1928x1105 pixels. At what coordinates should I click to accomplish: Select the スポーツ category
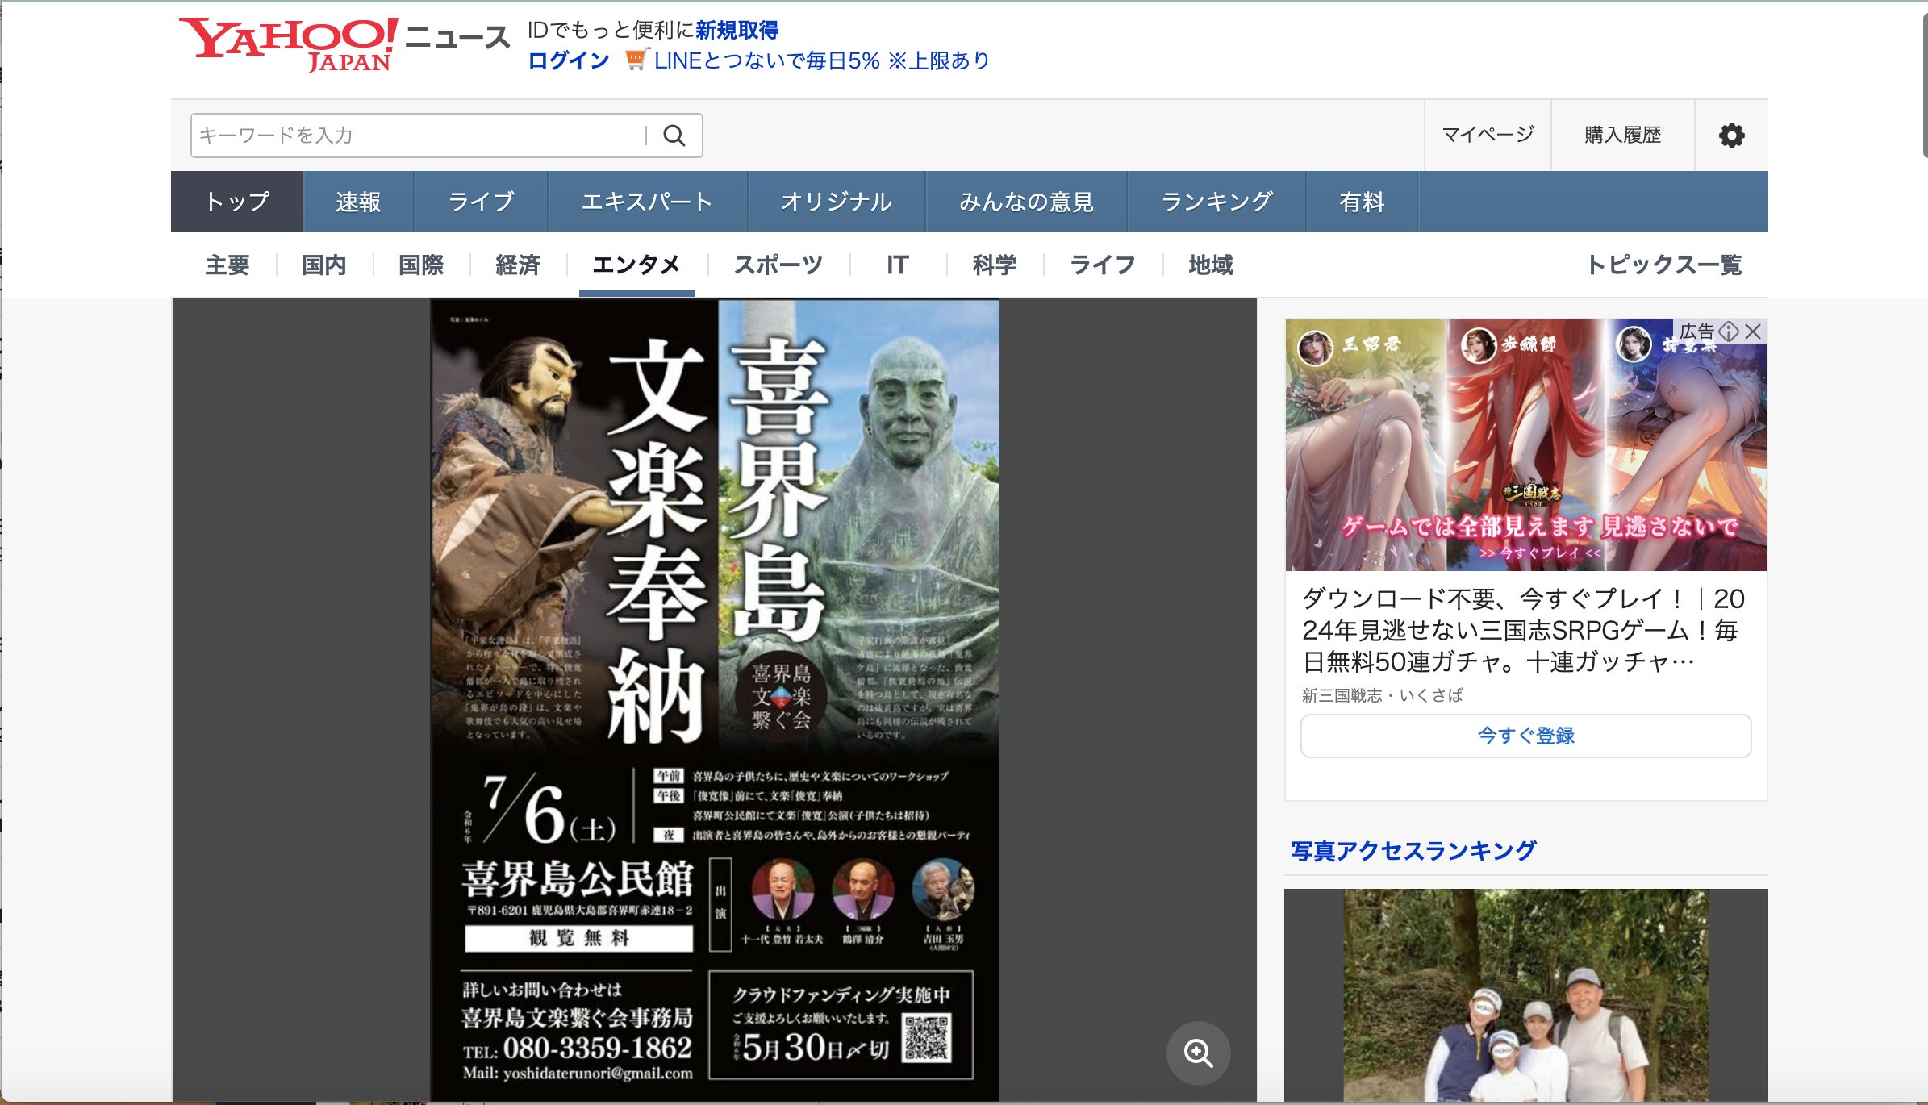(778, 265)
